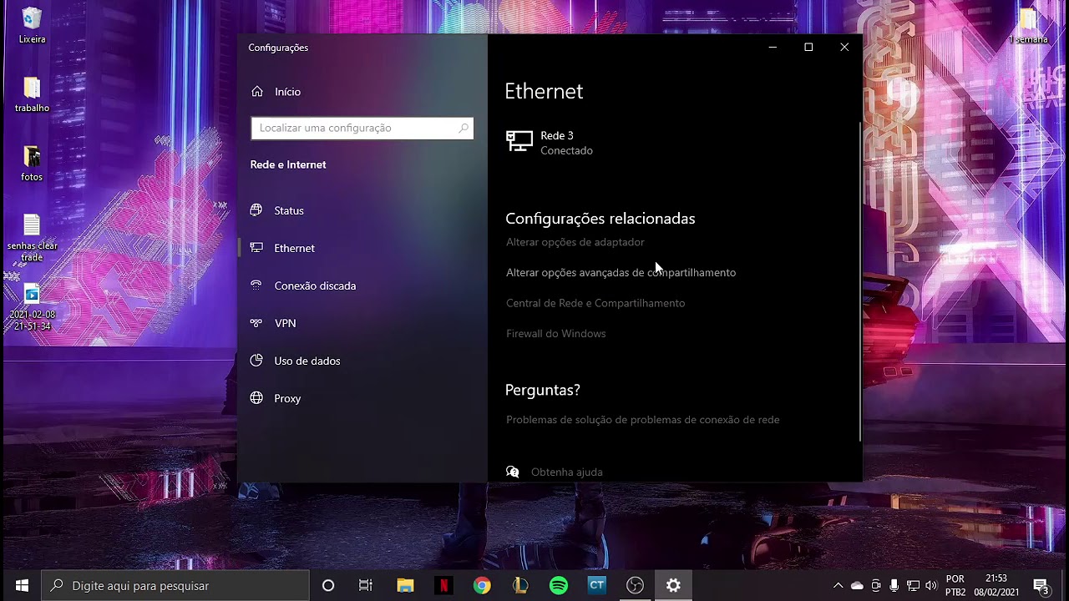
Task: Click the search magnifier in settings box
Action: (x=464, y=128)
